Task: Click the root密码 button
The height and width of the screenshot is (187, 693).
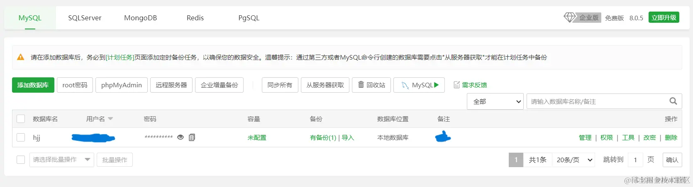Action: pos(75,85)
